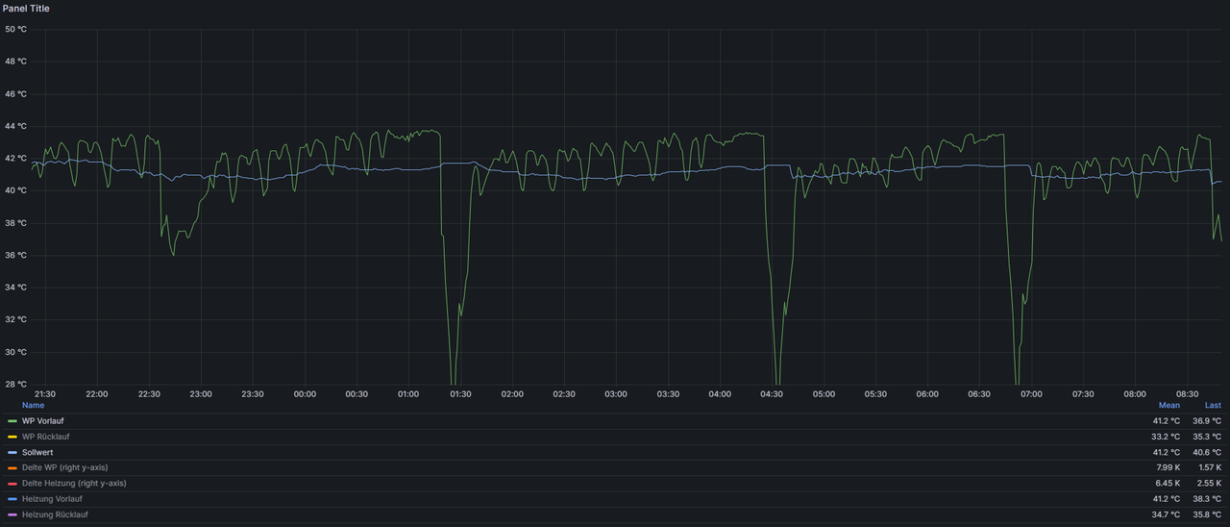
Task: Sort legend by the Name column header
Action: click(33, 405)
